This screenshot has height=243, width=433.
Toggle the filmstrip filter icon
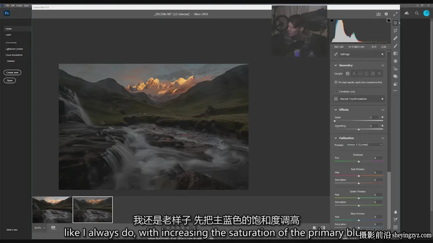[53, 228]
